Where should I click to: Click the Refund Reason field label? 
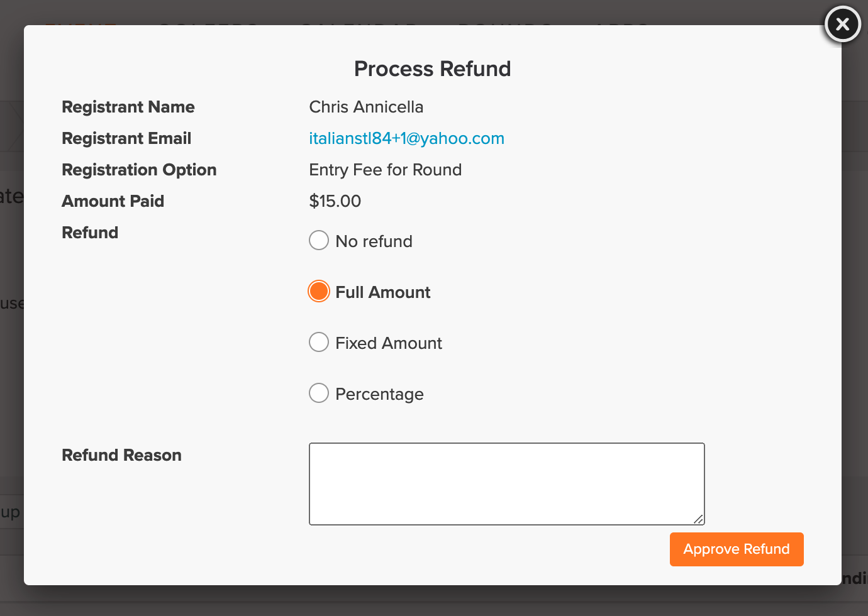click(x=122, y=455)
